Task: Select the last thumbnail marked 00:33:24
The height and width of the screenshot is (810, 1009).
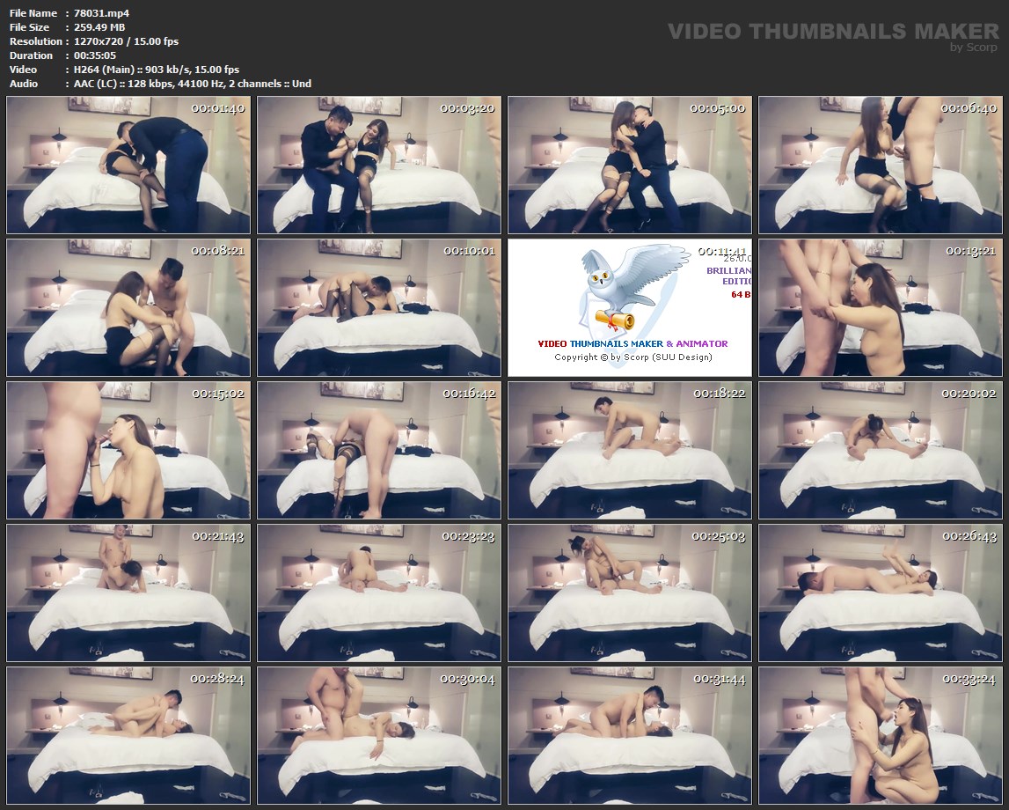Action: 880,735
